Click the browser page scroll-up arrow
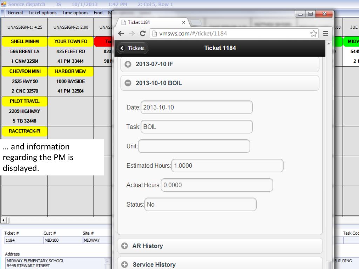Viewport: 359px width, 269px height. point(329,44)
